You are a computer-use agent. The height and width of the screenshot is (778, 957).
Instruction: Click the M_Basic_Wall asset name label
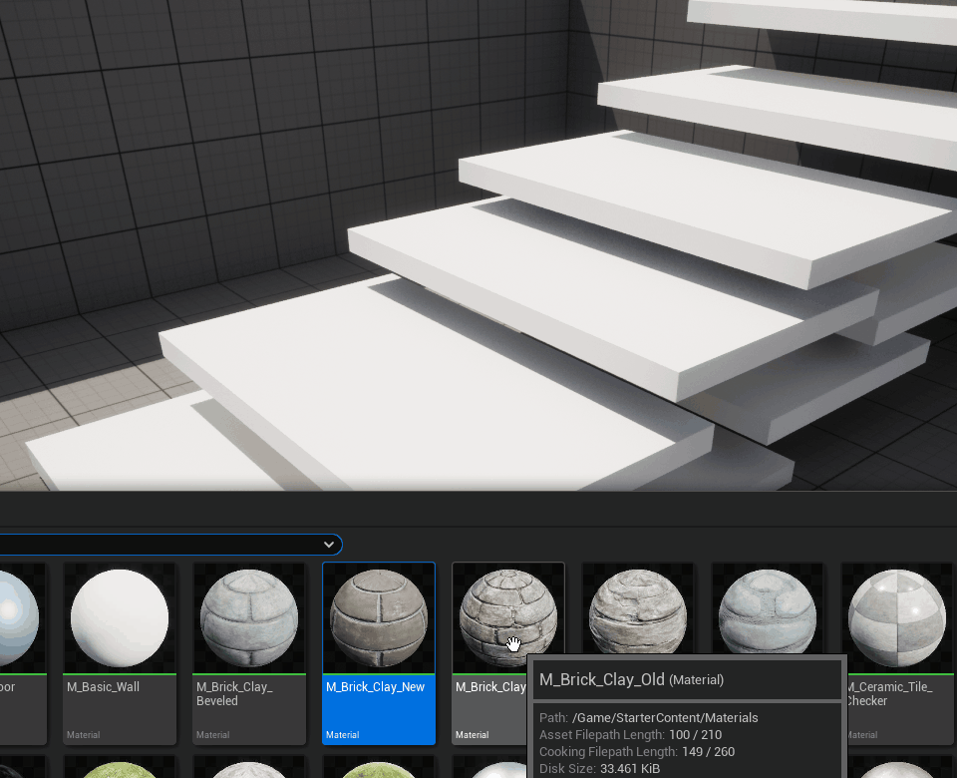pyautogui.click(x=103, y=687)
